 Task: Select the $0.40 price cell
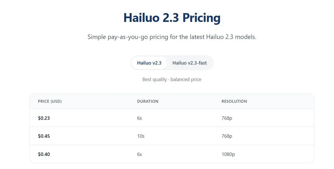click(x=44, y=154)
